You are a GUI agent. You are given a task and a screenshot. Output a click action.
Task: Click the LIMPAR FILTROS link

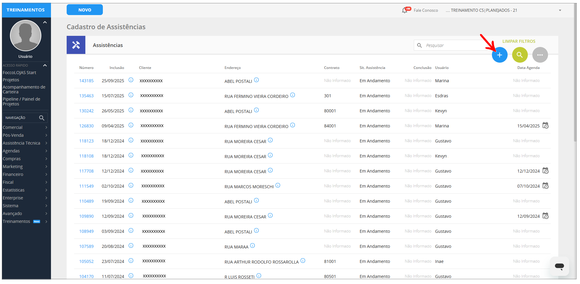(518, 41)
